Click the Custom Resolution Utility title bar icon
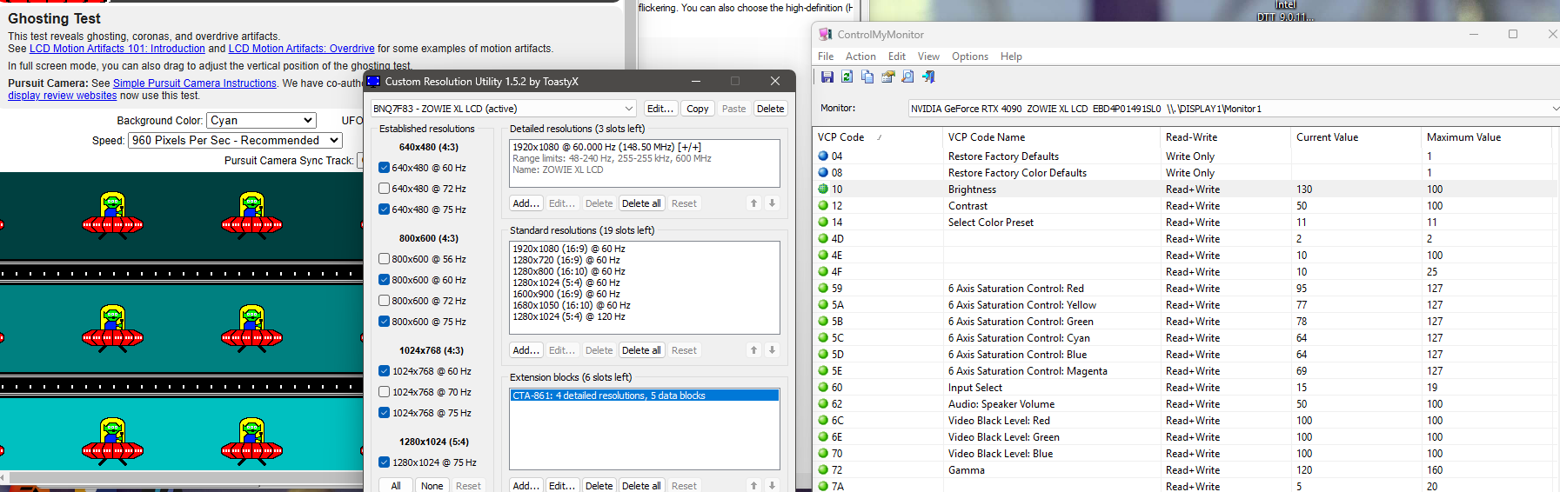 pyautogui.click(x=373, y=81)
